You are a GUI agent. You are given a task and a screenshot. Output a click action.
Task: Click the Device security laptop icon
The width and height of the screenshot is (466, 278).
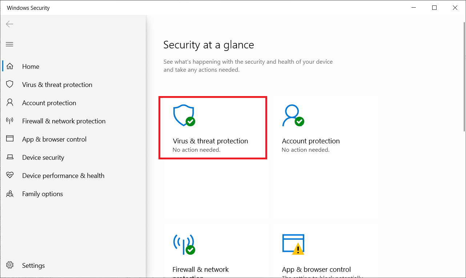tap(10, 157)
